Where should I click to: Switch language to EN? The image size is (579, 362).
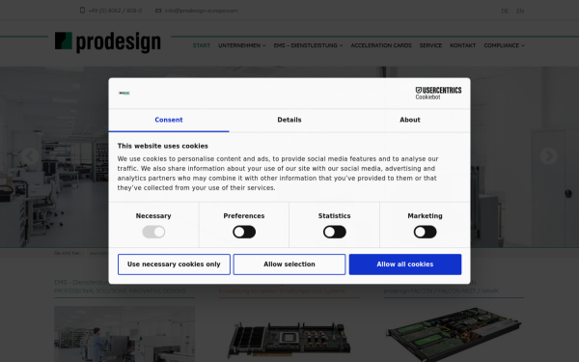[520, 11]
